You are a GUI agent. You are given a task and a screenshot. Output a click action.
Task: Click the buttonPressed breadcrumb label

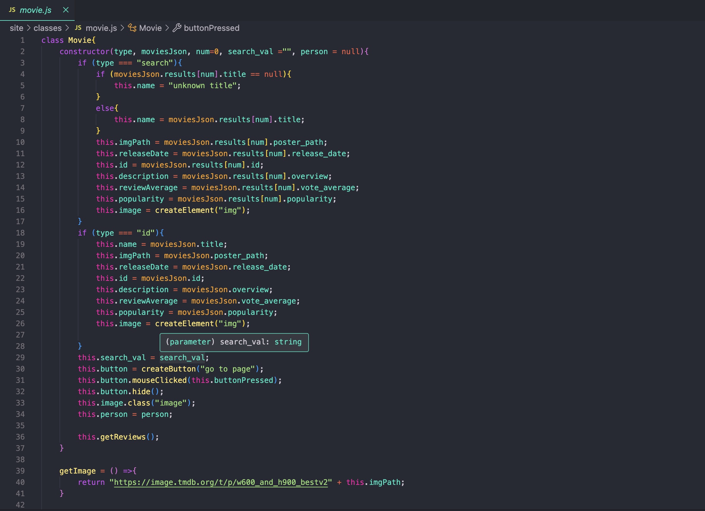tap(212, 28)
